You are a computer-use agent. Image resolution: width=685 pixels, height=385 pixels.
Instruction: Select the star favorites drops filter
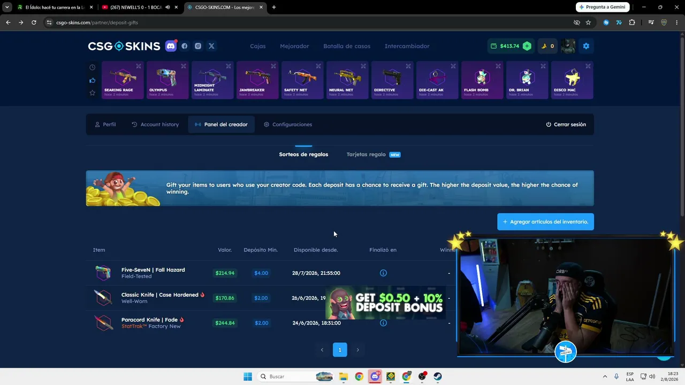92,93
